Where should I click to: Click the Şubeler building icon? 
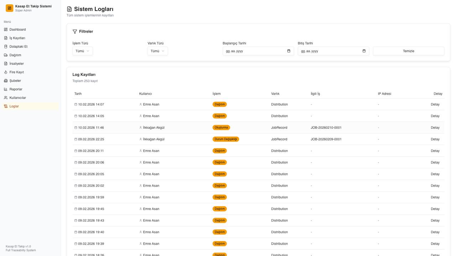tap(6, 81)
